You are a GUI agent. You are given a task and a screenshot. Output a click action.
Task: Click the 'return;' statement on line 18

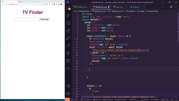pos(96,61)
